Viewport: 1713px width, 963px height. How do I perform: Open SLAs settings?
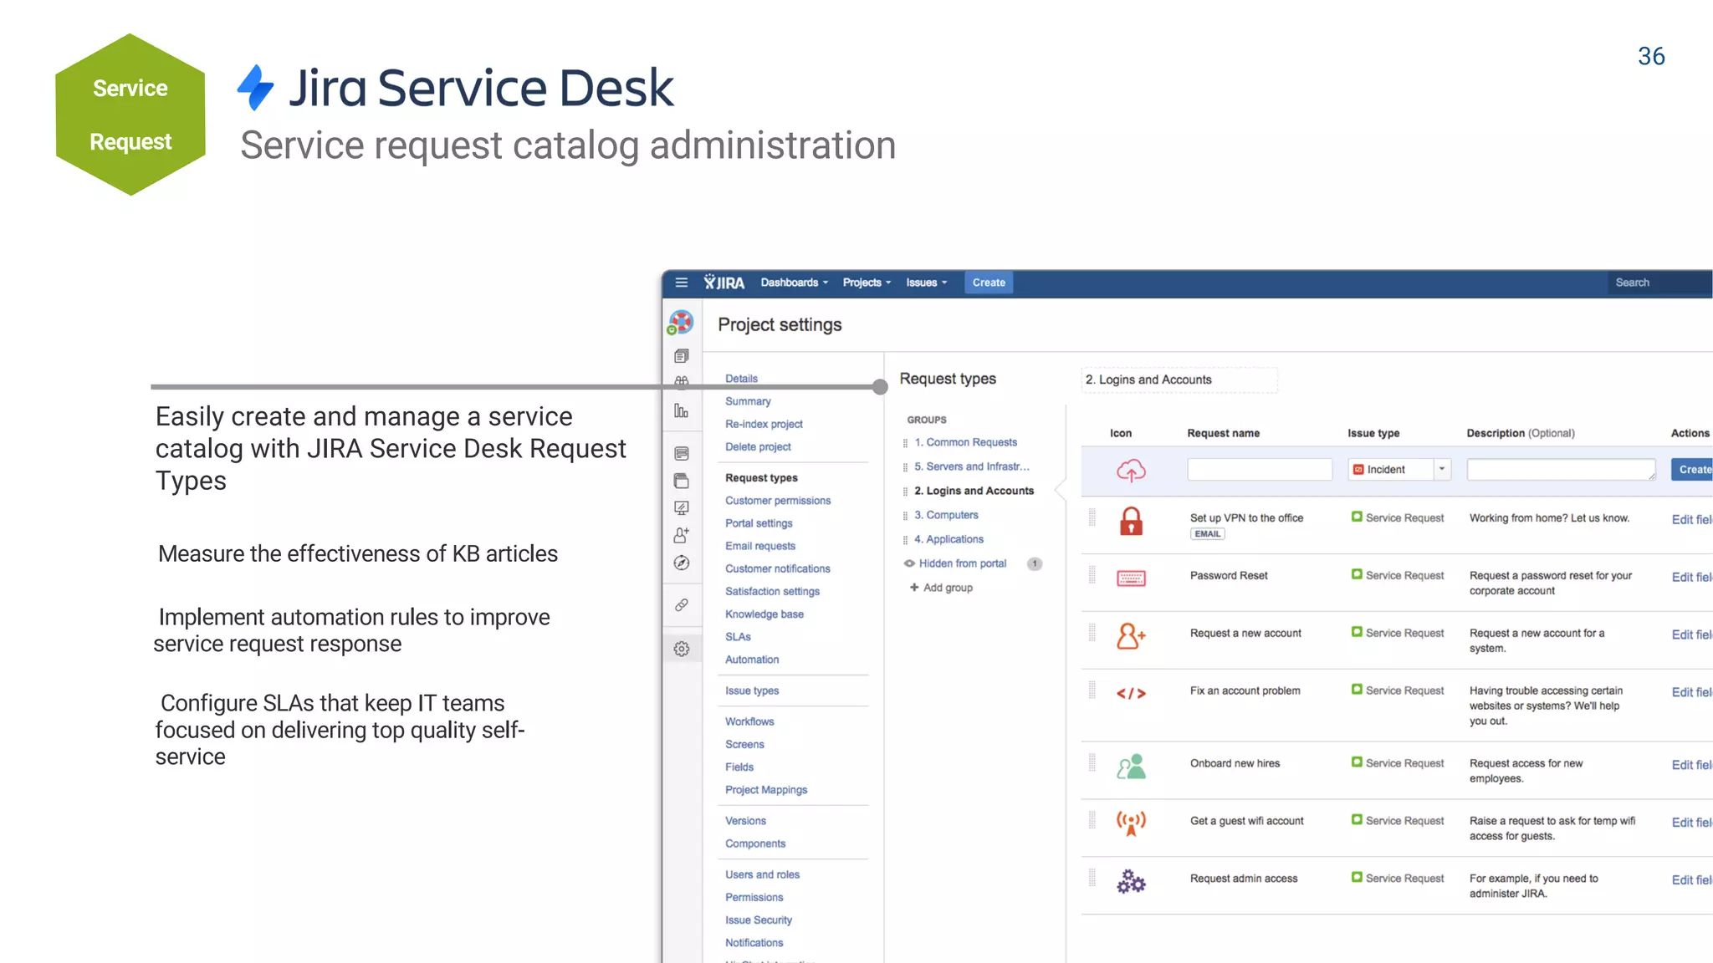coord(738,637)
